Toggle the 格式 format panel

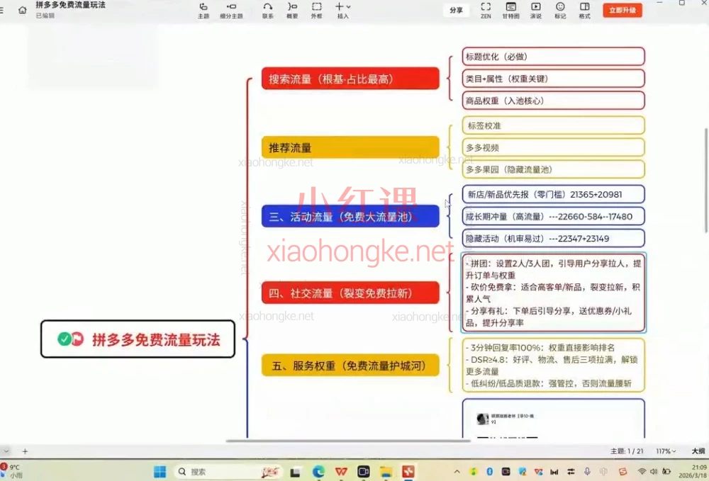coord(585,11)
